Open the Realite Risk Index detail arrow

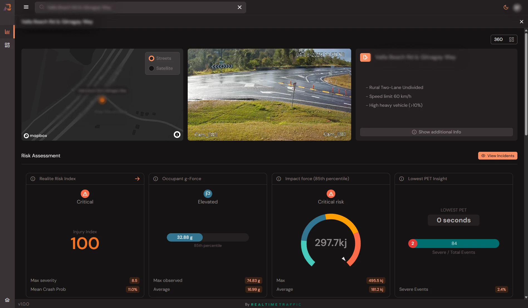click(x=137, y=179)
